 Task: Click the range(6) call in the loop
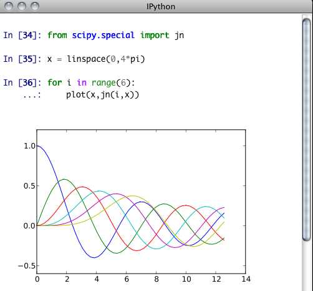pyautogui.click(x=111, y=82)
